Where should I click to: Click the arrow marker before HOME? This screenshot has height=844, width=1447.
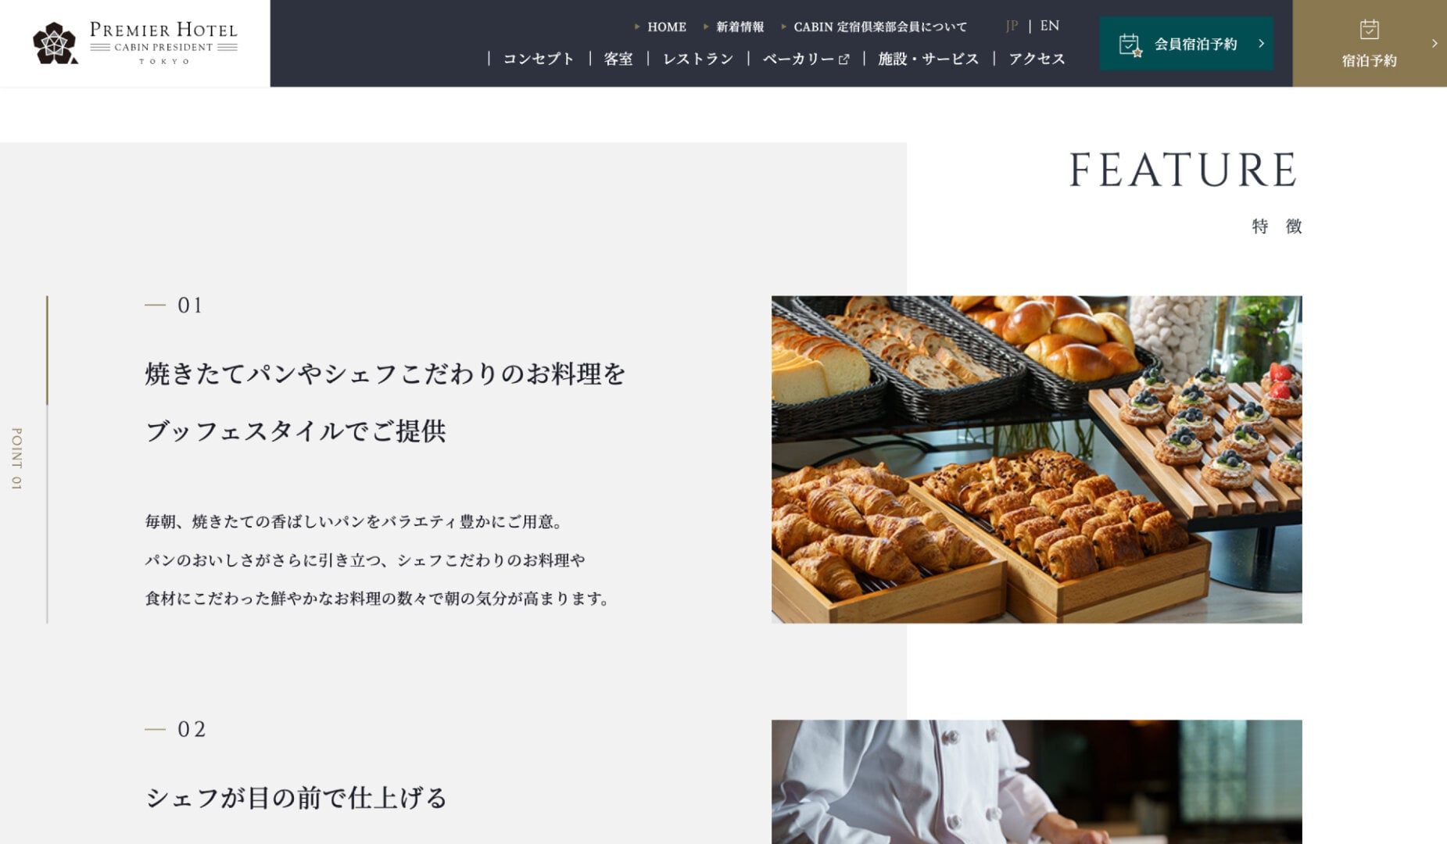pyautogui.click(x=637, y=27)
